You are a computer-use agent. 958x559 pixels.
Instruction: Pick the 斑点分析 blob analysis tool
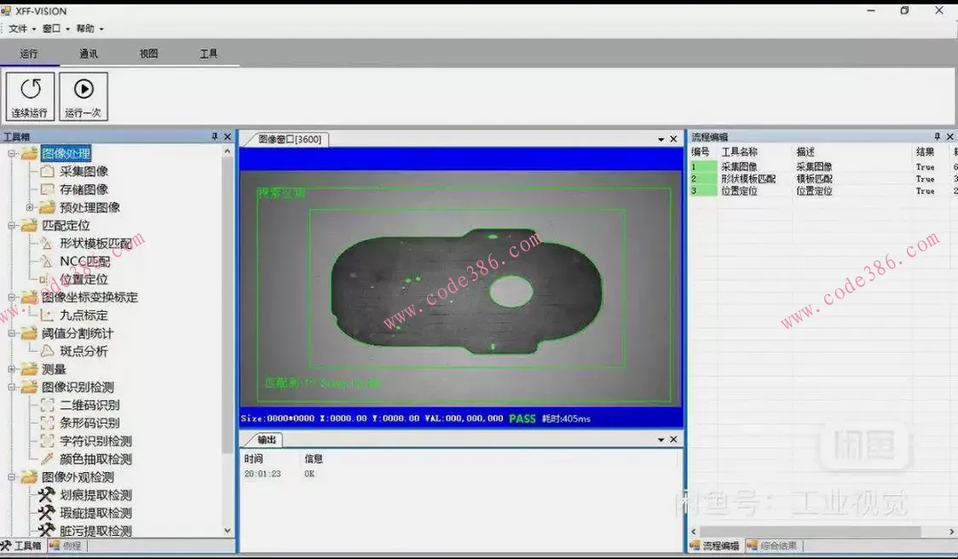84,351
